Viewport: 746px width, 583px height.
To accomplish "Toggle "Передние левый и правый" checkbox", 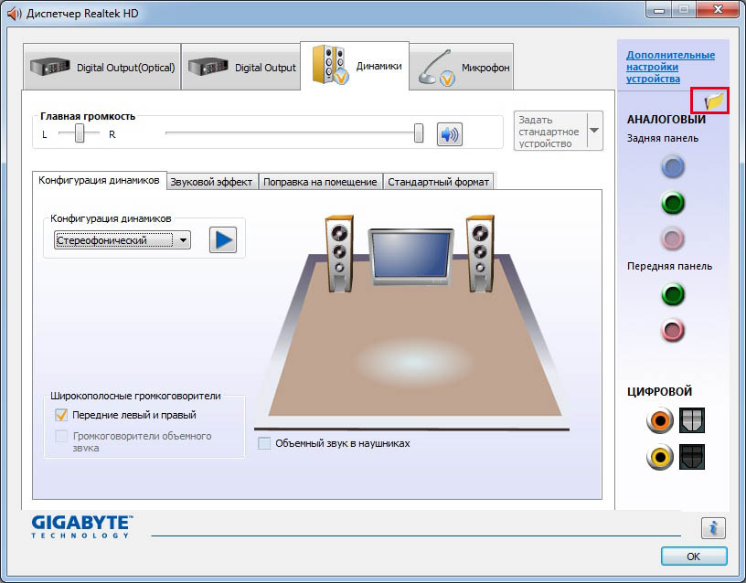I will pyautogui.click(x=61, y=415).
